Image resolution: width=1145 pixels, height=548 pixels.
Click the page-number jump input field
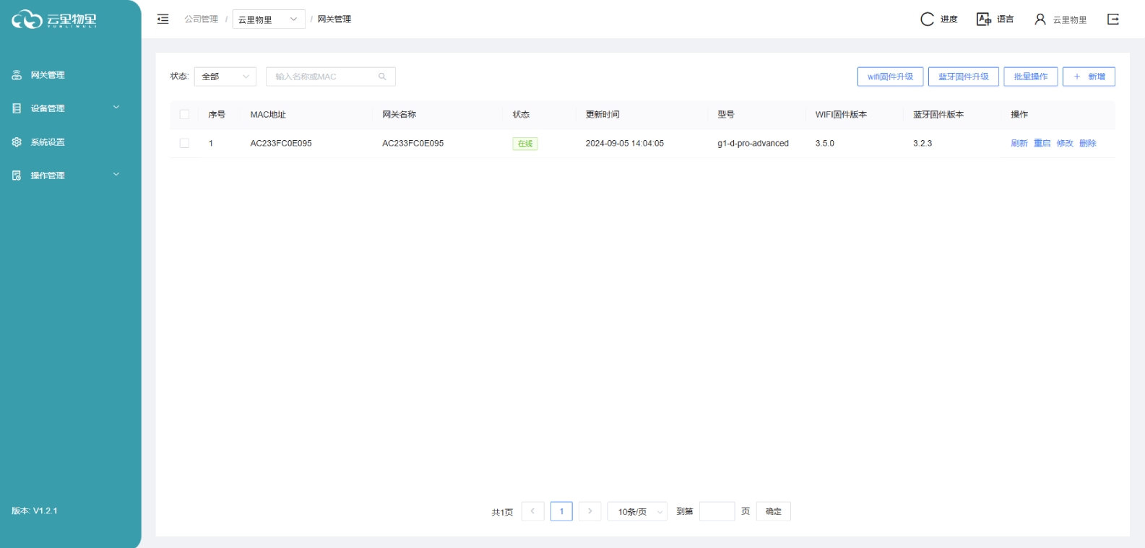point(717,512)
